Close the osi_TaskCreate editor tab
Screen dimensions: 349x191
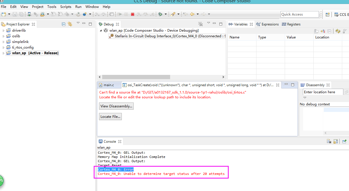(278, 85)
